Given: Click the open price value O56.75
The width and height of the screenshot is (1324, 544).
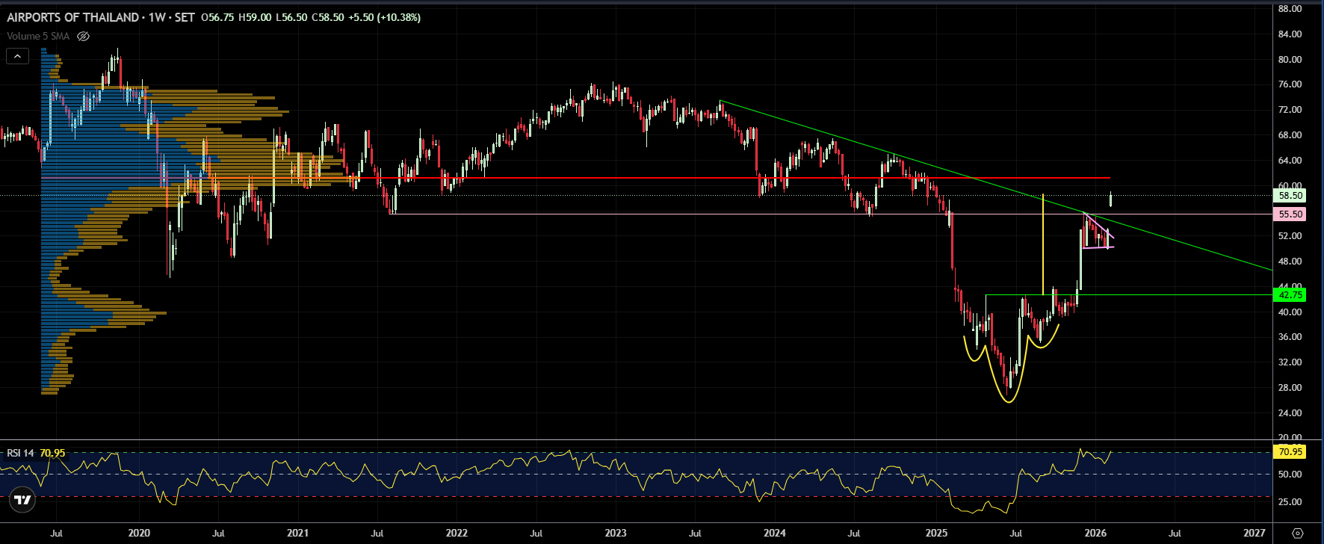Looking at the screenshot, I should [218, 17].
